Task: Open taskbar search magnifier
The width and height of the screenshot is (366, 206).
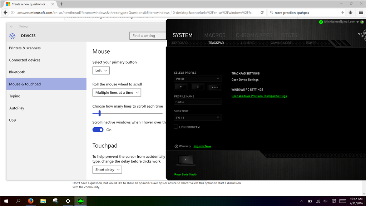Action: [18, 201]
